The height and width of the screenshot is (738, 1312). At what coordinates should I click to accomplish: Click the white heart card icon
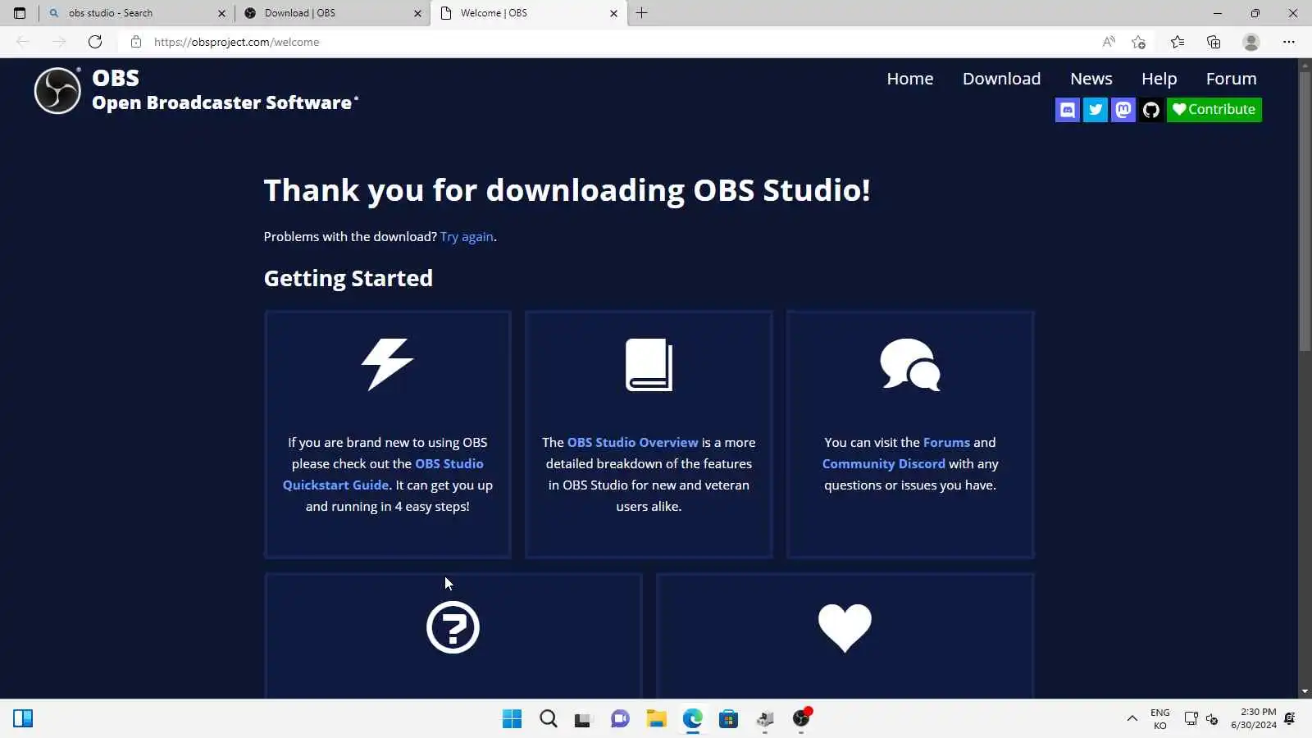pyautogui.click(x=845, y=627)
